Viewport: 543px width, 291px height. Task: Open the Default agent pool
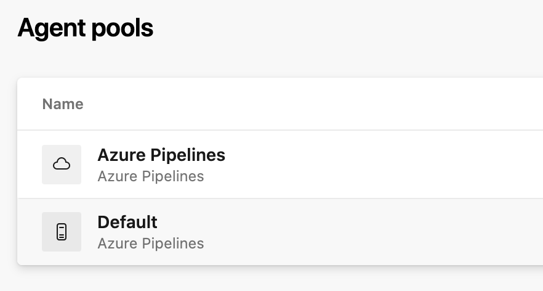coord(127,222)
